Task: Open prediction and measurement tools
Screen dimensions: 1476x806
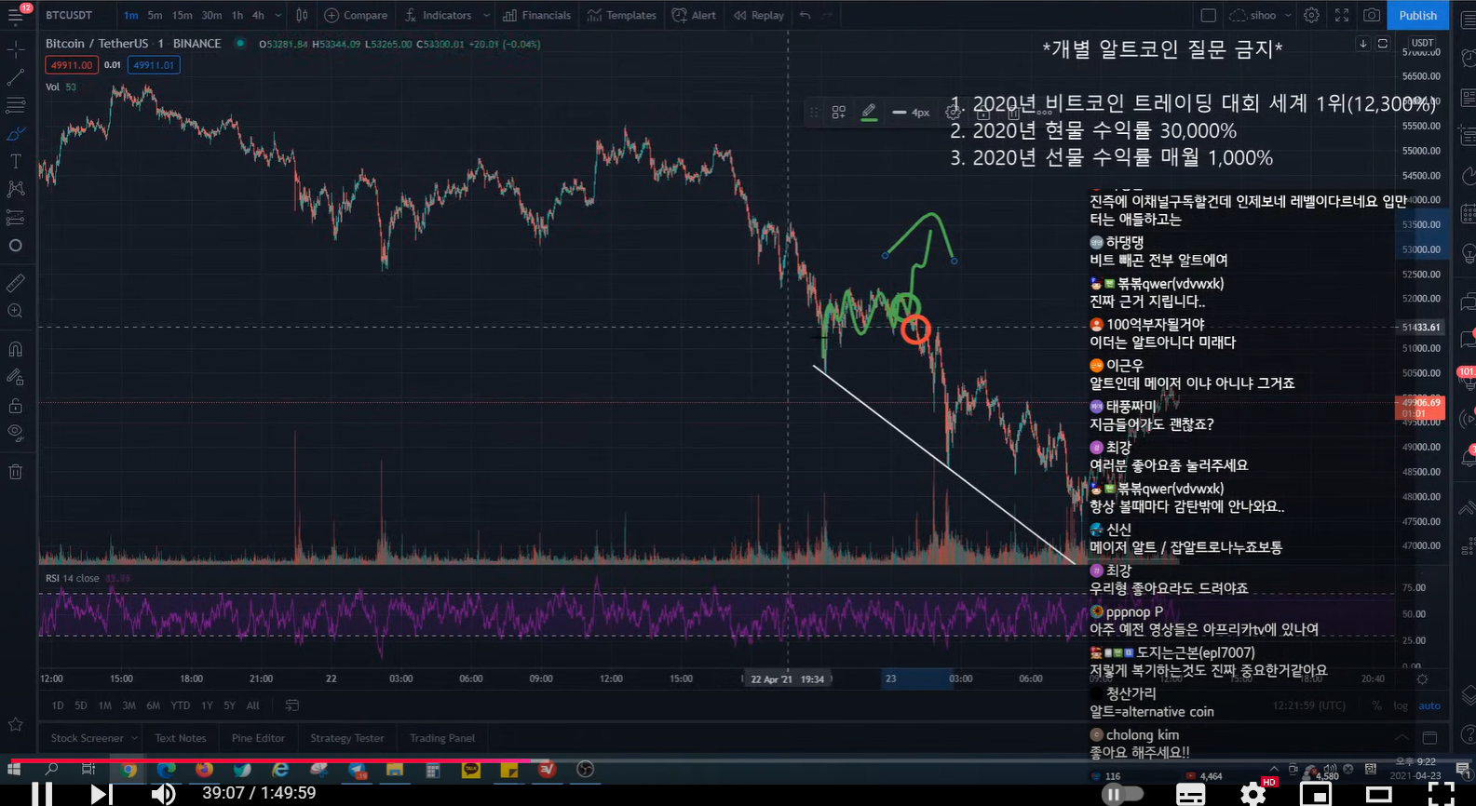Action: 16,217
